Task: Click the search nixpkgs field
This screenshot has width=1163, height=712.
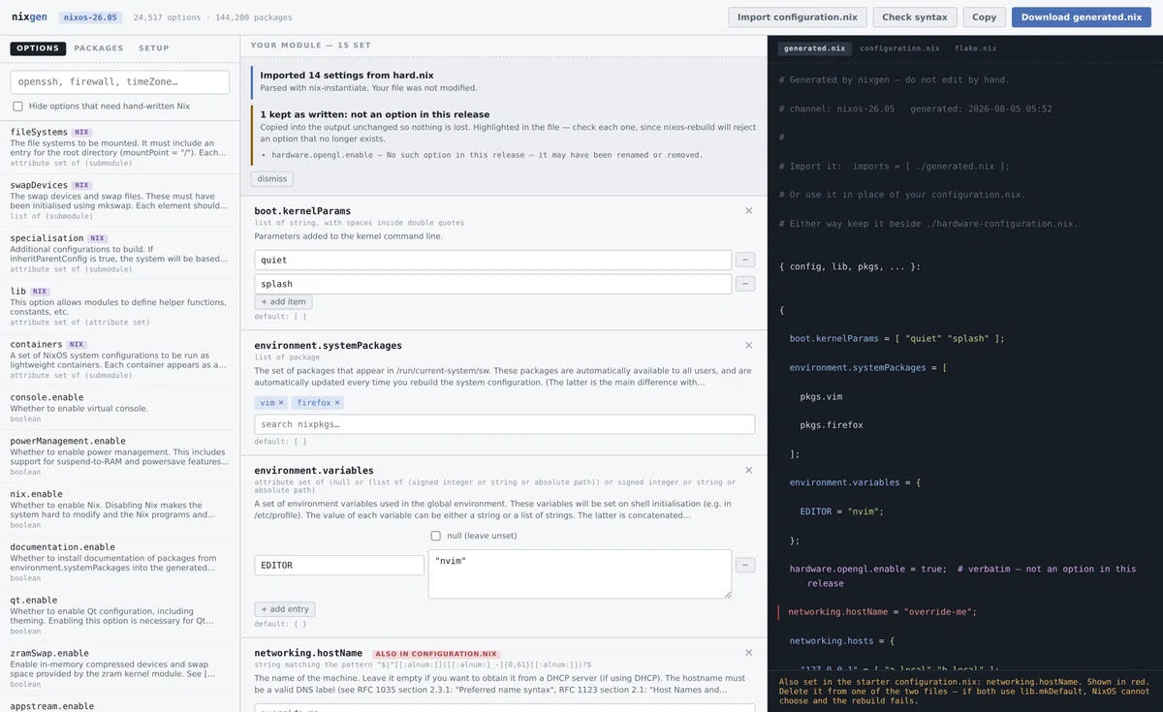Action: [x=505, y=424]
